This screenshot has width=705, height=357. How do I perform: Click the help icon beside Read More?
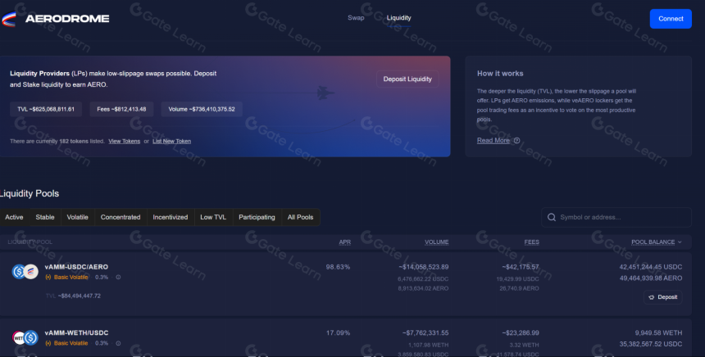coord(516,141)
